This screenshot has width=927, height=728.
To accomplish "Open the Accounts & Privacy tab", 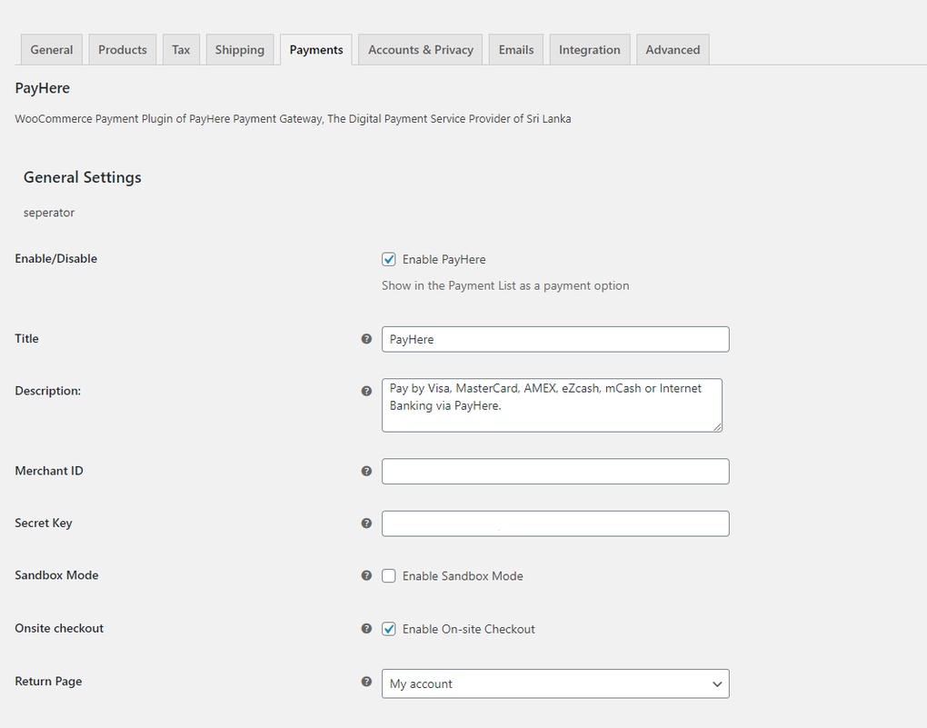I will [x=419, y=49].
